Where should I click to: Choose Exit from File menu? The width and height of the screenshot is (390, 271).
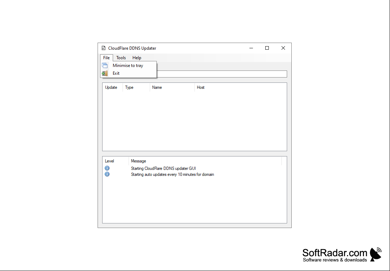[128, 73]
